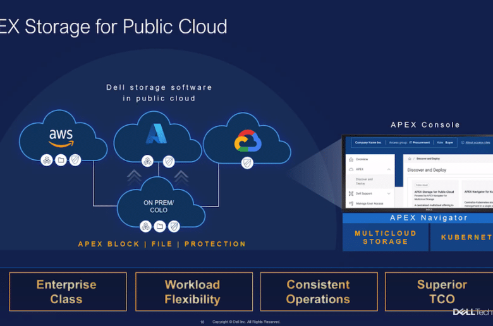Click the word BLOCK in the APEX caption

123,244
